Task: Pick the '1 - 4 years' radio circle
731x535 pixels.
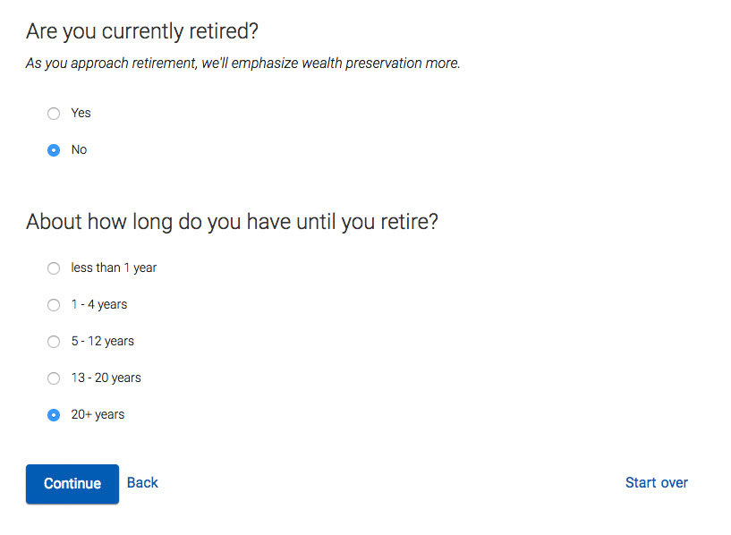Action: (x=54, y=305)
